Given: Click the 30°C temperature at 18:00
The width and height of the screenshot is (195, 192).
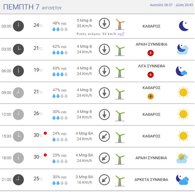Looking at the screenshot, I should tap(38, 157).
